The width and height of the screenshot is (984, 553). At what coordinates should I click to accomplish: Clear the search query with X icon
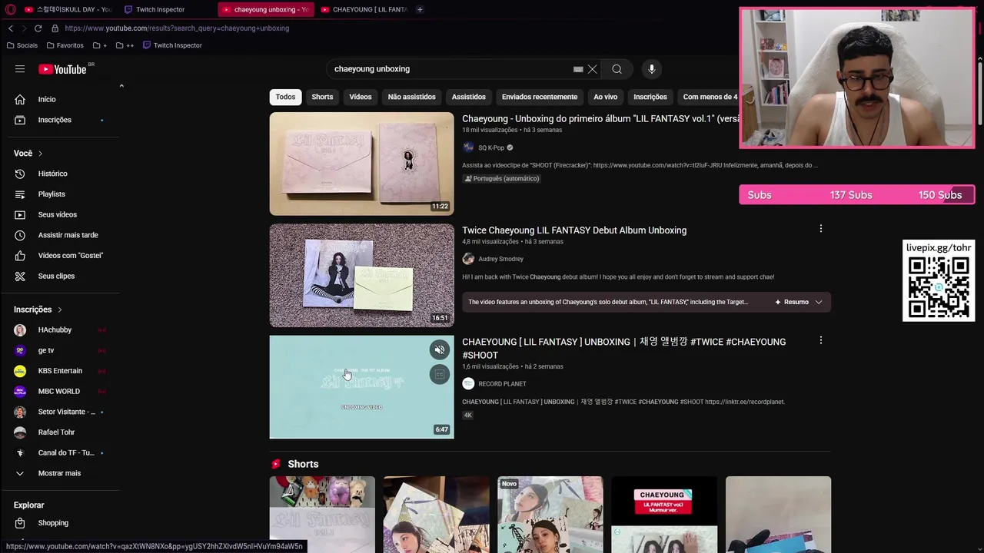pyautogui.click(x=592, y=69)
